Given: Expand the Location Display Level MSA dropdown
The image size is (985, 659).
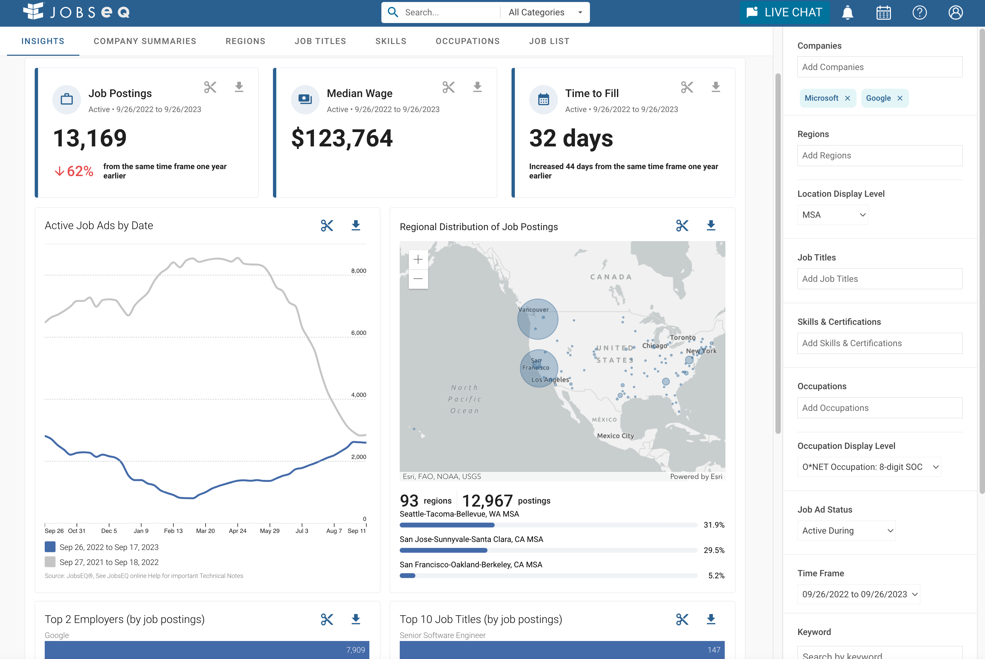Looking at the screenshot, I should 832,215.
